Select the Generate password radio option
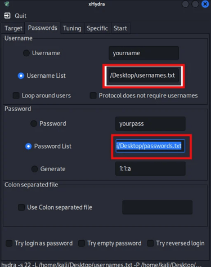Screen dimensions: 211x267 (34, 169)
